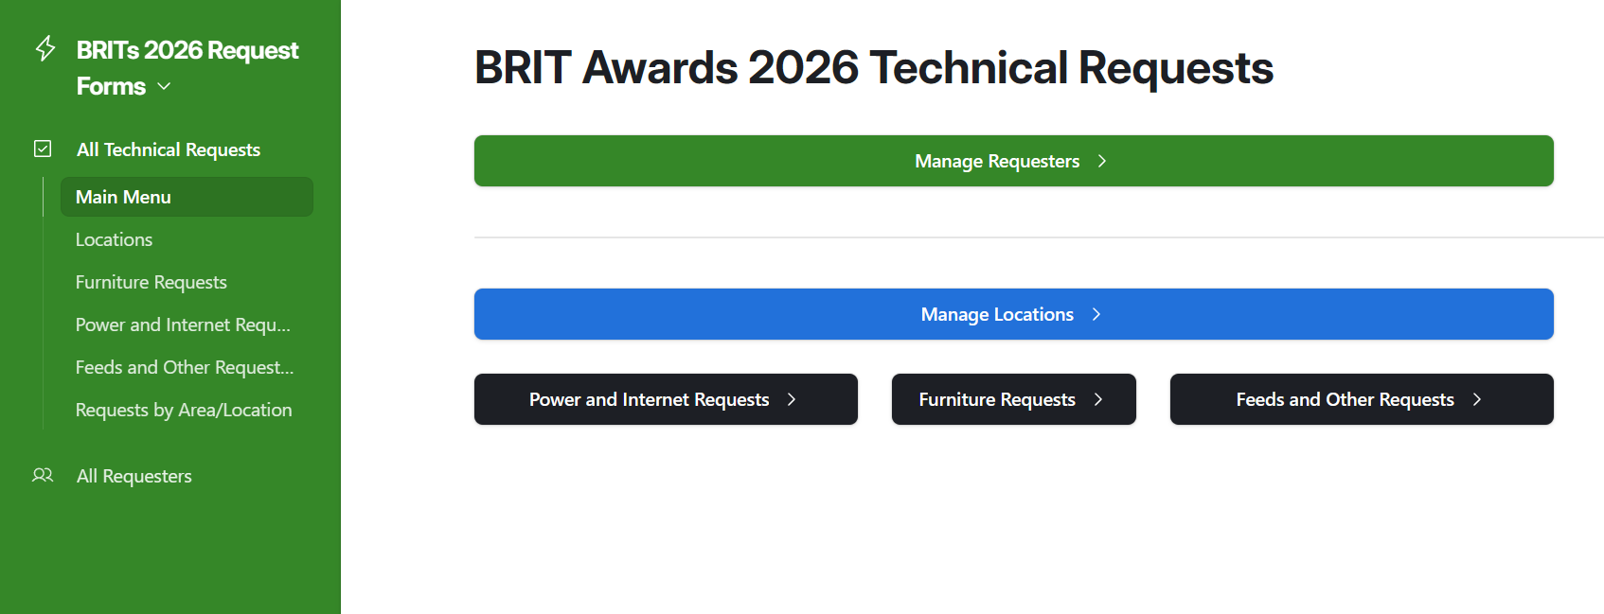
Task: Click the arrow on the Manage Requesters button
Action: [1101, 161]
